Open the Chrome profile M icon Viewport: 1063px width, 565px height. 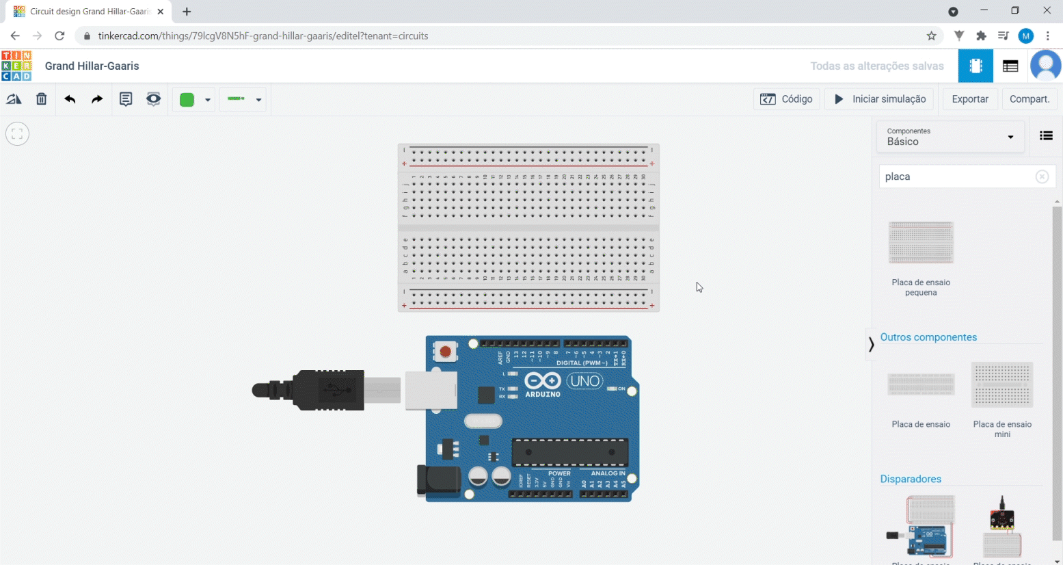click(x=1026, y=36)
